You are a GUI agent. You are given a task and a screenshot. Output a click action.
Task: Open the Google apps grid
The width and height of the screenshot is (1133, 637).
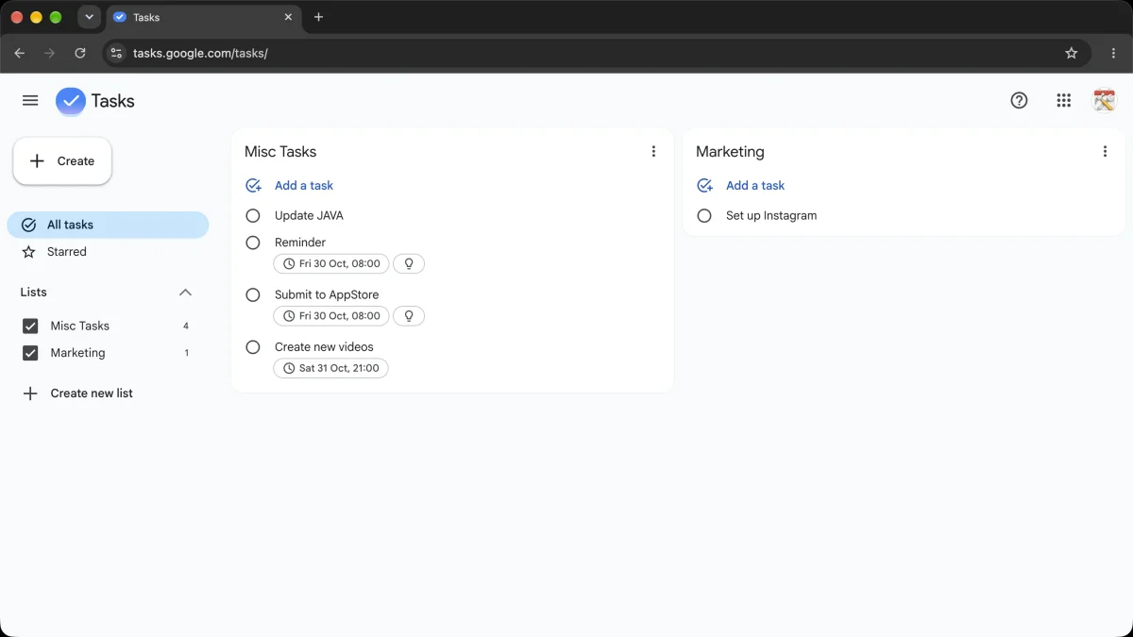point(1063,100)
